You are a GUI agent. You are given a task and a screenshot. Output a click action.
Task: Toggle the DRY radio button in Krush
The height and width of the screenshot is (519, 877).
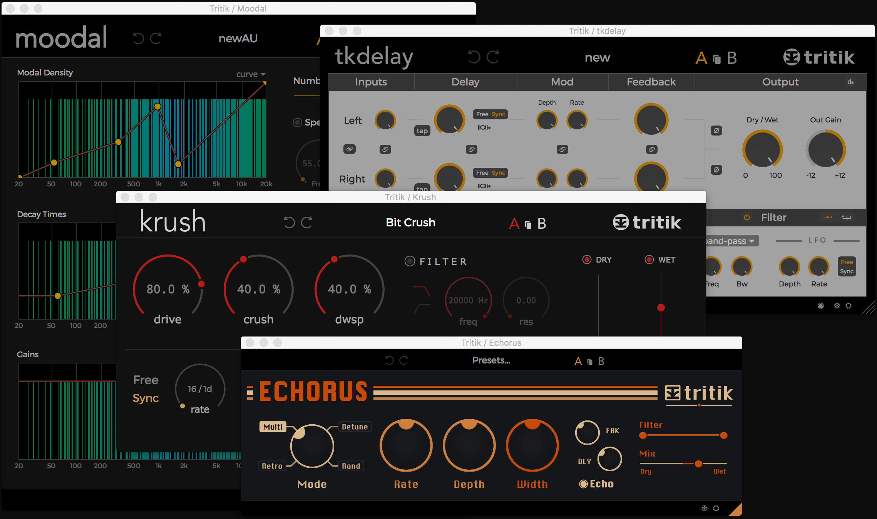(587, 260)
